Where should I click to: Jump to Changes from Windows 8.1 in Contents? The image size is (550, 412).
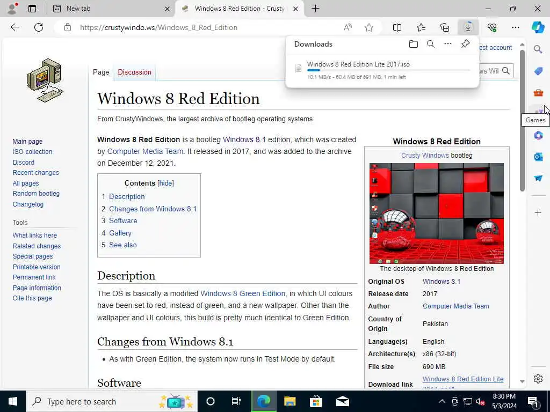[153, 209]
